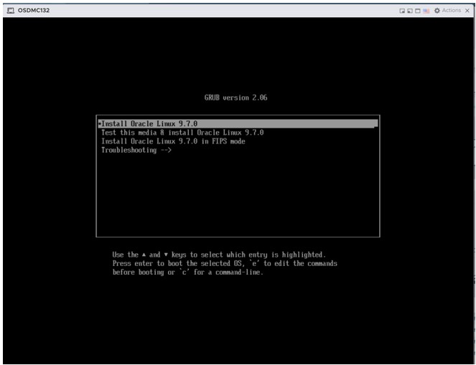This screenshot has height=365, width=476.
Task: Click the third console window-size icon
Action: (418, 11)
